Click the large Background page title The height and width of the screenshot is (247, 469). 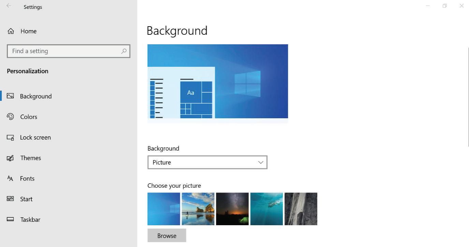point(177,31)
